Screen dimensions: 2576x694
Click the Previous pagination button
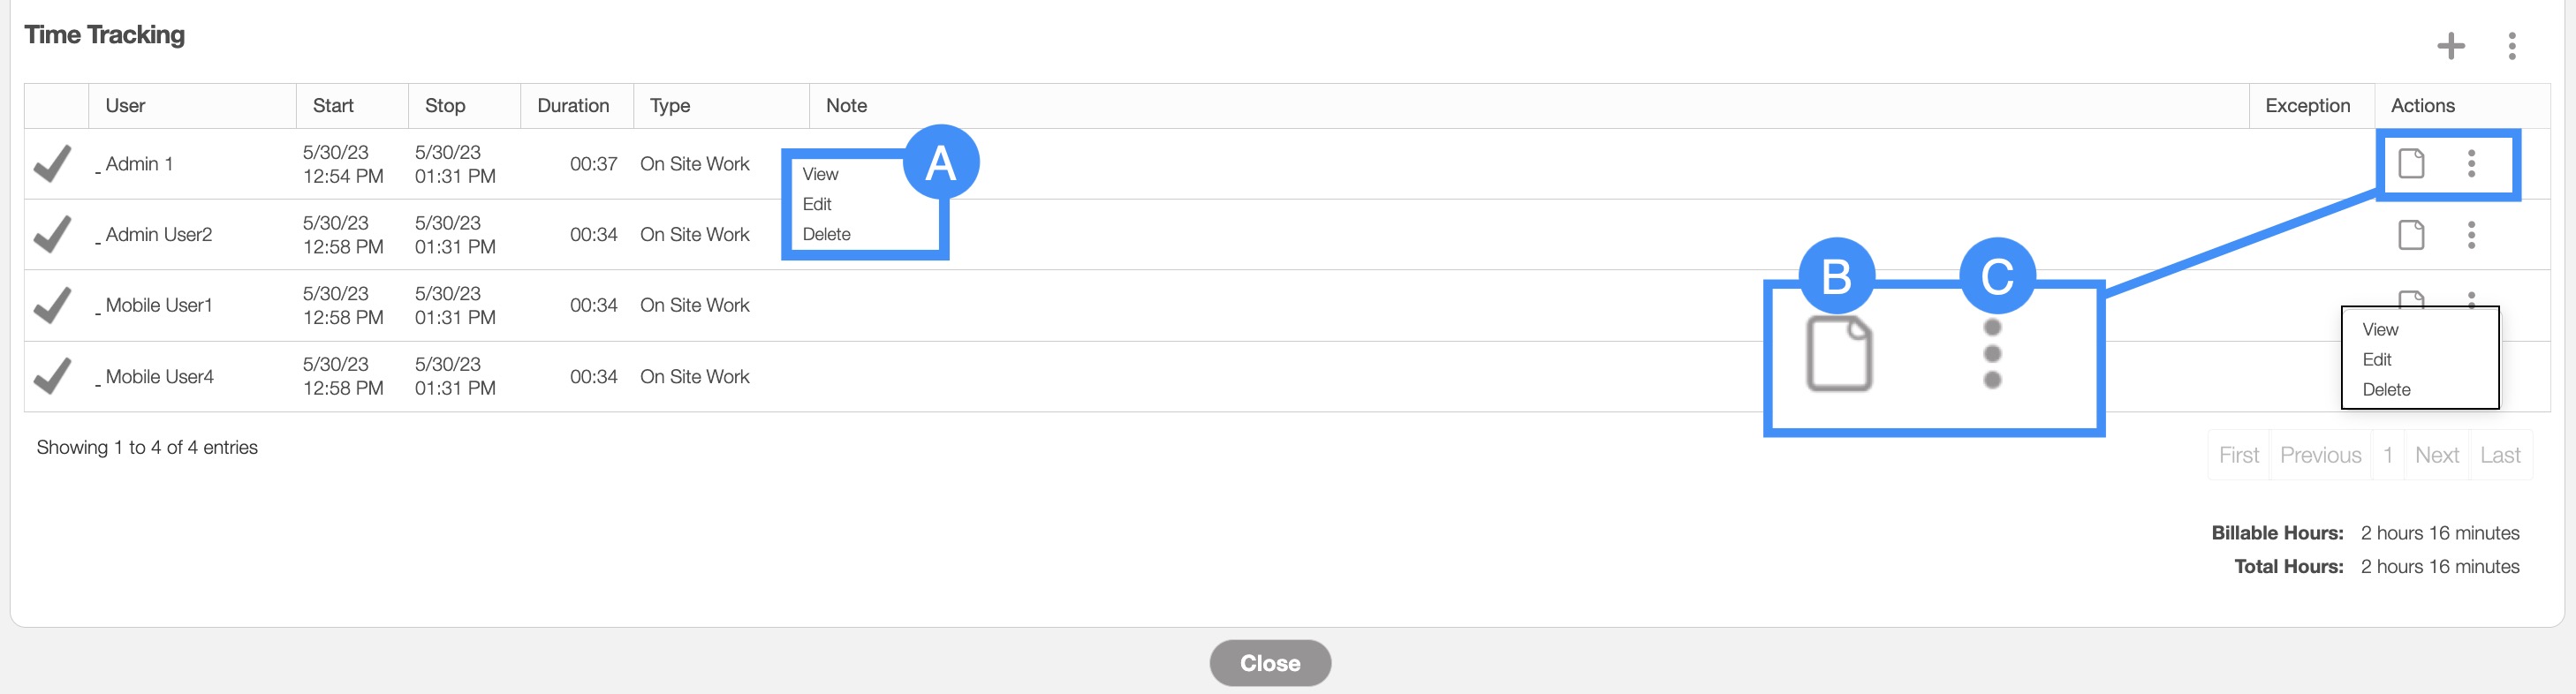point(2320,456)
